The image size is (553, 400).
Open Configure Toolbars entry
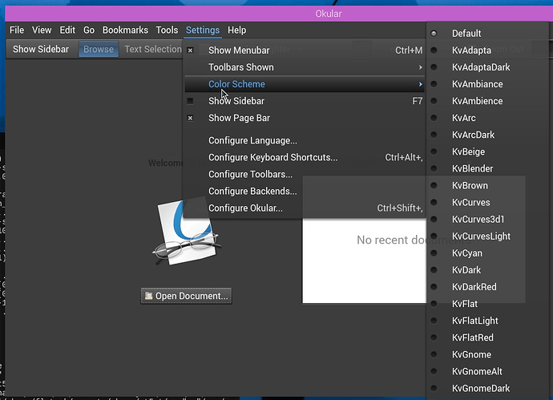(x=305, y=175)
